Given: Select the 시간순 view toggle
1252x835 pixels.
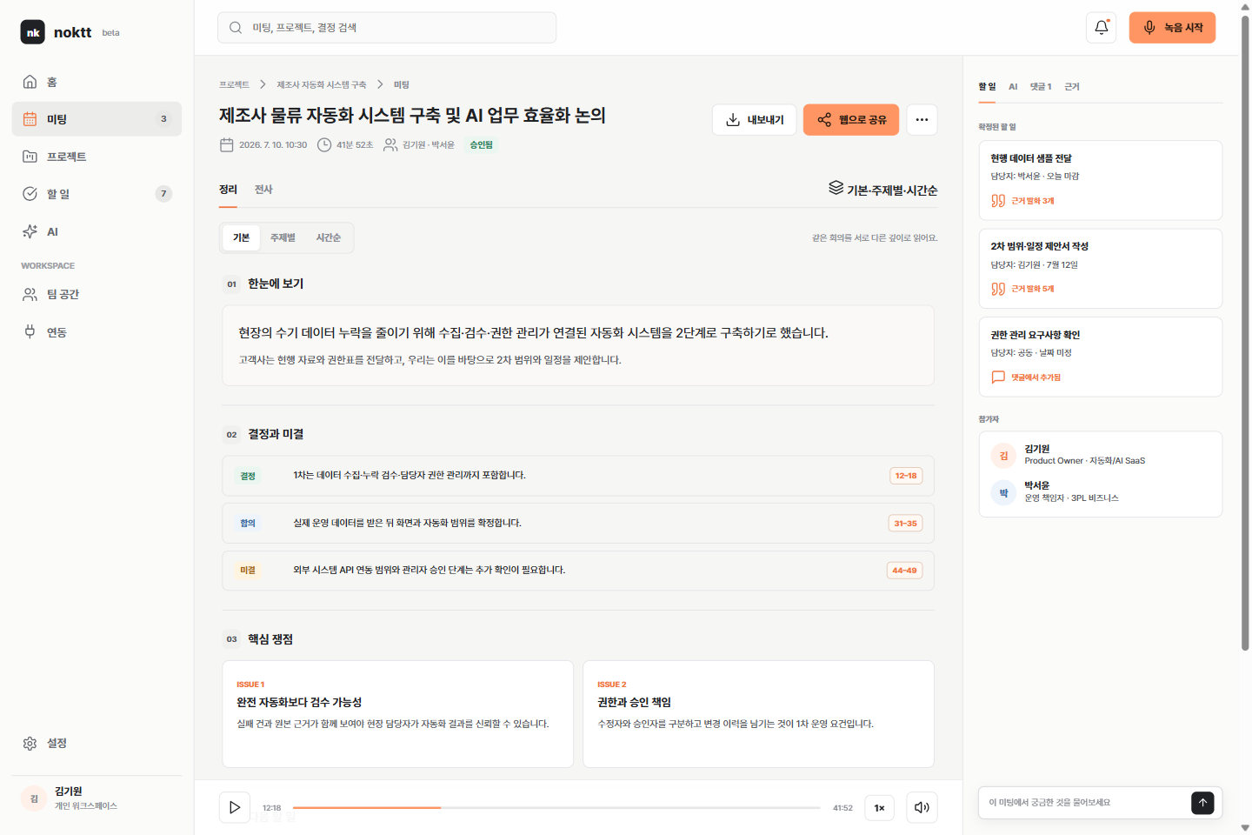Looking at the screenshot, I should 328,237.
